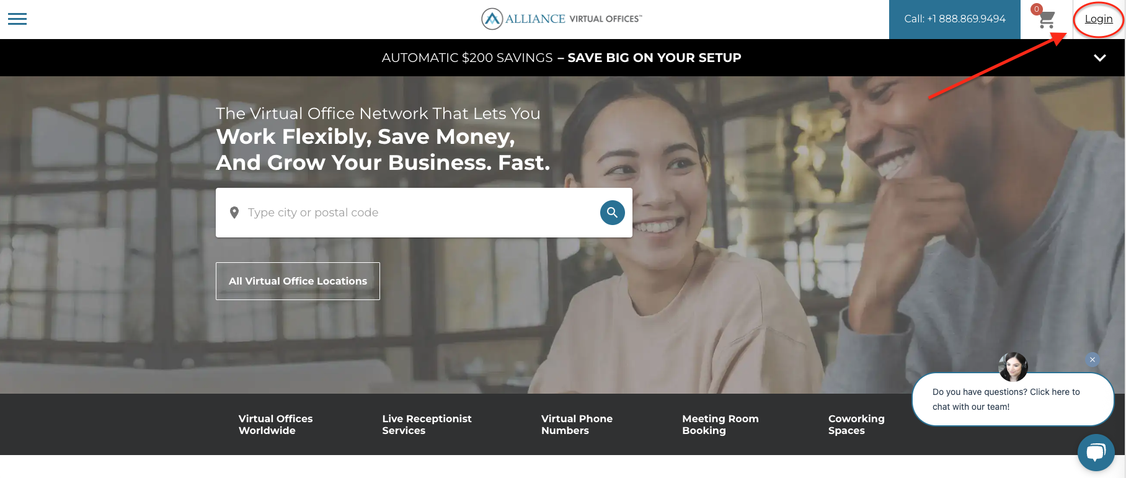Open the hamburger navigation menu

17,19
